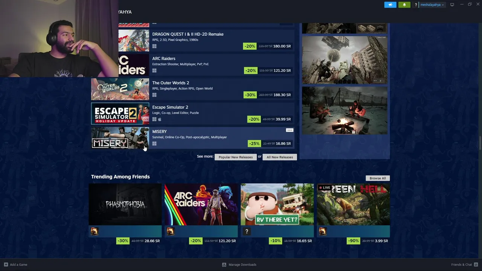Click price "188.30 SR" on Outer Worlds 2

(x=282, y=95)
